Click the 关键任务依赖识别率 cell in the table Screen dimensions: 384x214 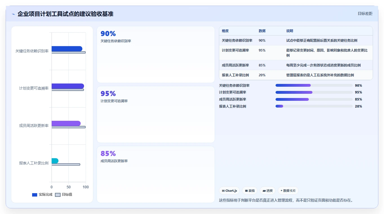tap(237, 41)
